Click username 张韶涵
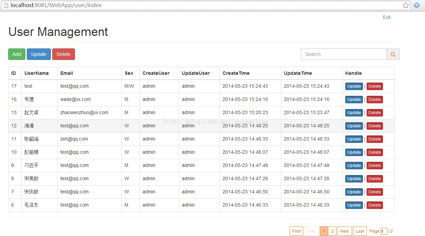 tap(32, 139)
